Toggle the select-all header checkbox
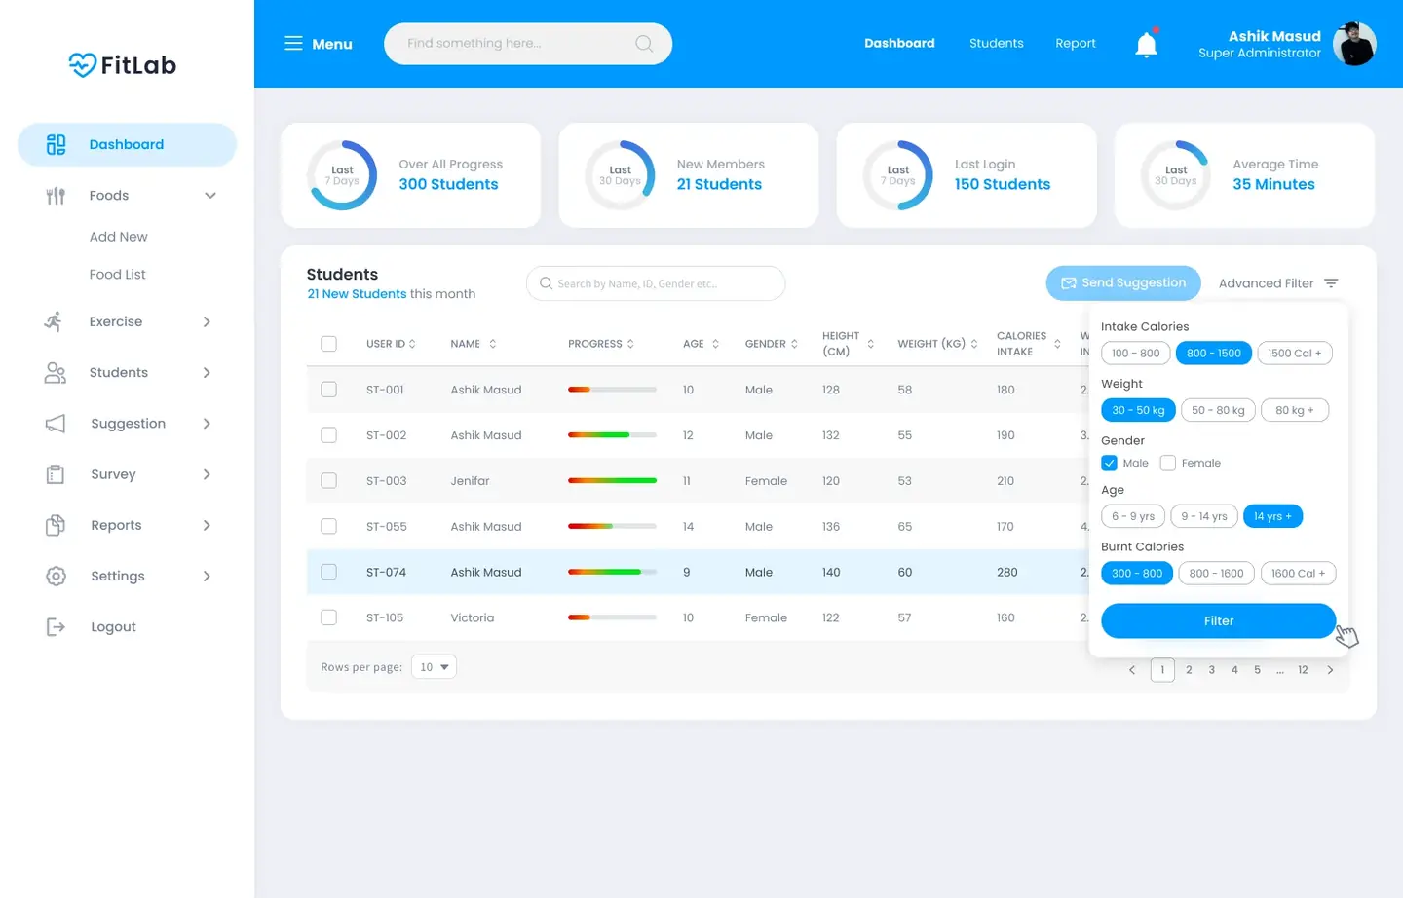 328,344
